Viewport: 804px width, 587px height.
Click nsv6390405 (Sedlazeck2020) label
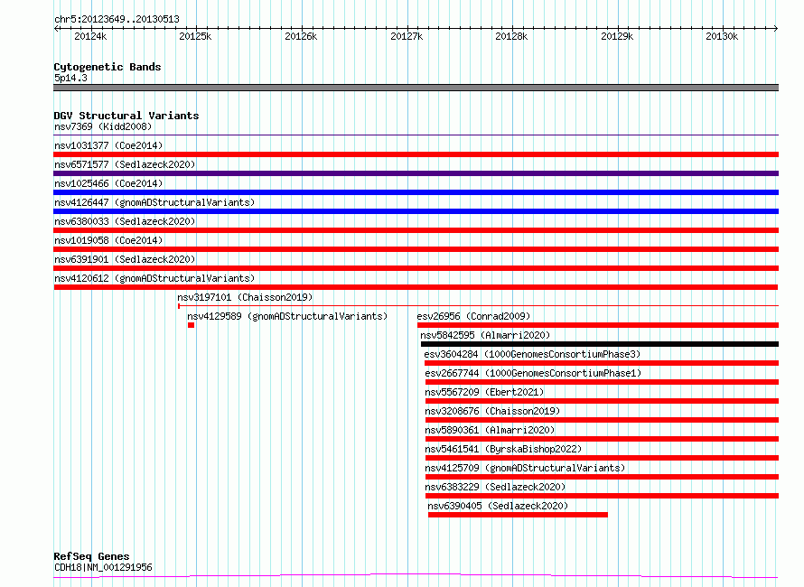498,506
